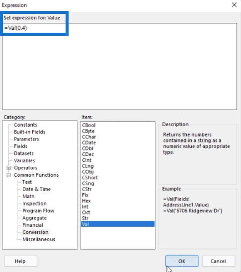Choose the Program Flow subcategory
This screenshot has width=241, height=272.
coord(38,210)
